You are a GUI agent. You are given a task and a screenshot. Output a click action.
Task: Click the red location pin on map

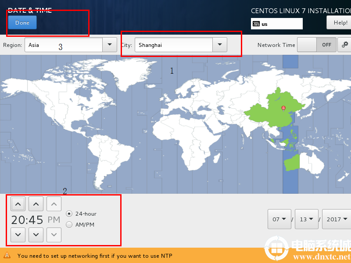coord(283,108)
